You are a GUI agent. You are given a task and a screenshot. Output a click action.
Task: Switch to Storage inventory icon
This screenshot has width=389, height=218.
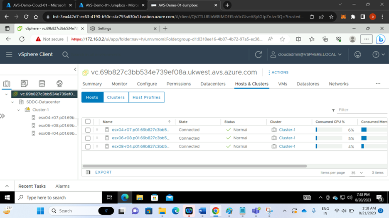pyautogui.click(x=42, y=83)
